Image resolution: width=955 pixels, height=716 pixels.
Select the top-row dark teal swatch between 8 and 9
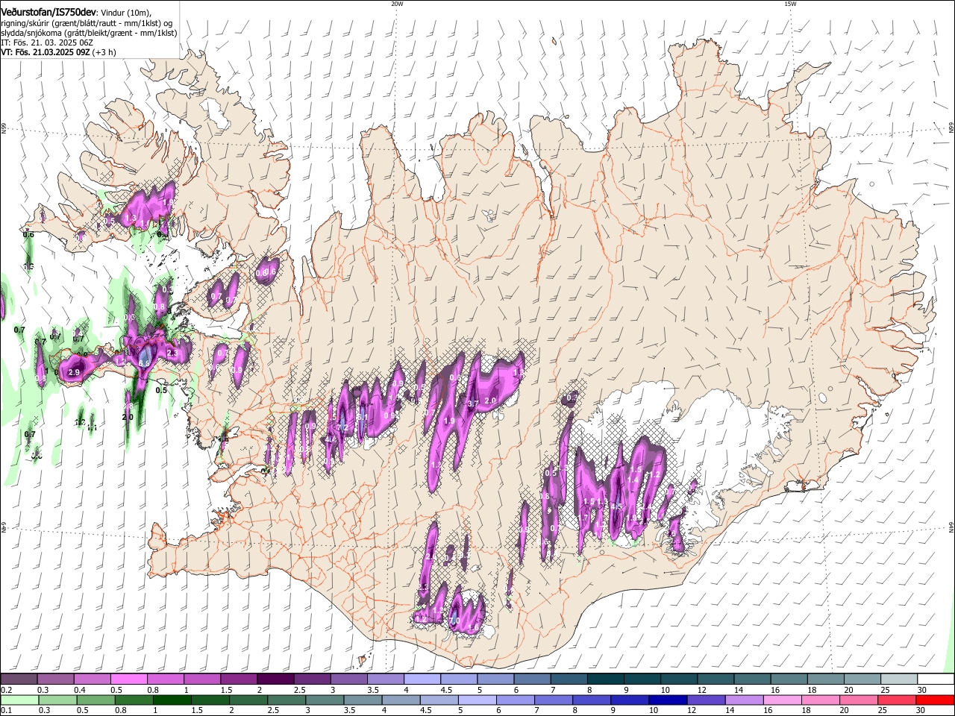tap(605, 679)
